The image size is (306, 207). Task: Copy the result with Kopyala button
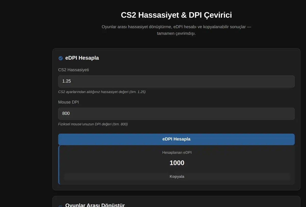177,177
